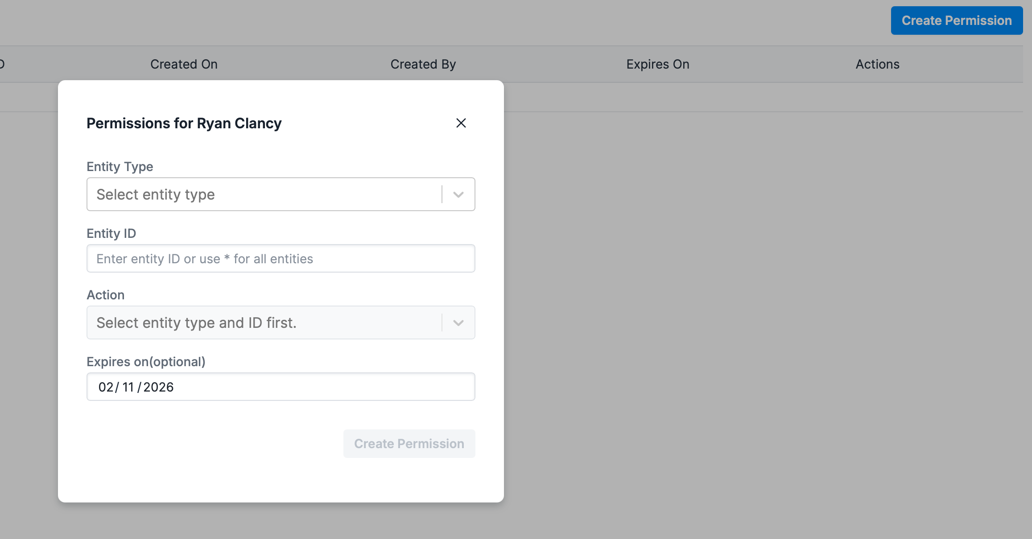The height and width of the screenshot is (539, 1032).
Task: Click the Entity Type chevron arrow
Action: tap(458, 195)
